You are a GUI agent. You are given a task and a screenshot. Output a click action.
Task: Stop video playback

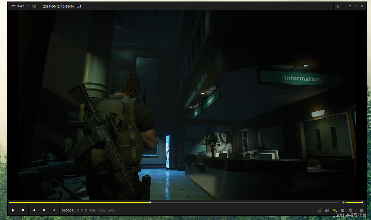tap(23, 210)
